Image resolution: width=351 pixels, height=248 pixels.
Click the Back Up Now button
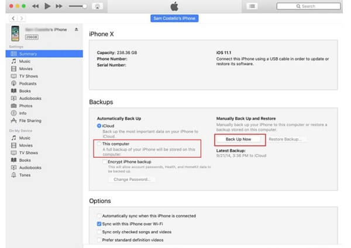click(238, 139)
